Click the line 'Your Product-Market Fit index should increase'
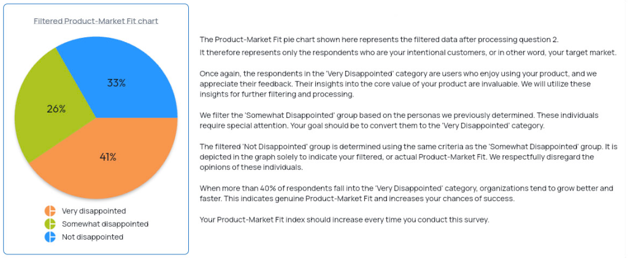The height and width of the screenshot is (258, 628). 344,219
